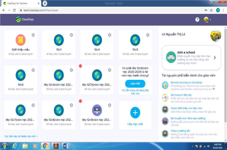Click the Video Giới thiệu cho Học viên icon
Screen dimensions: 227x150
165,110
